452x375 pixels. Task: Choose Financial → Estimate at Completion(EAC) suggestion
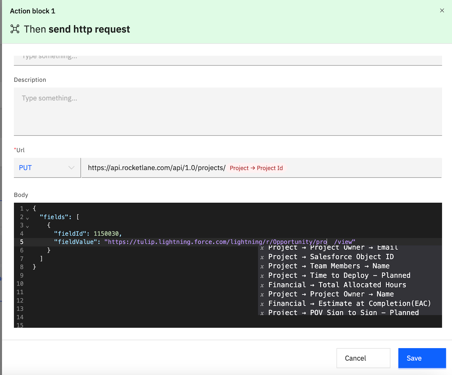350,303
